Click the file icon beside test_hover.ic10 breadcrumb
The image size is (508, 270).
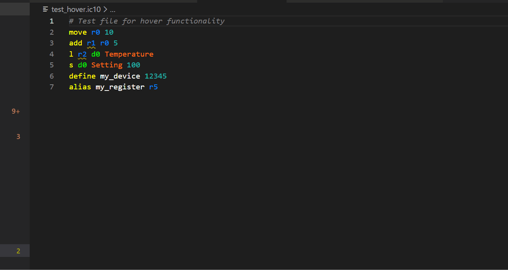coord(45,9)
